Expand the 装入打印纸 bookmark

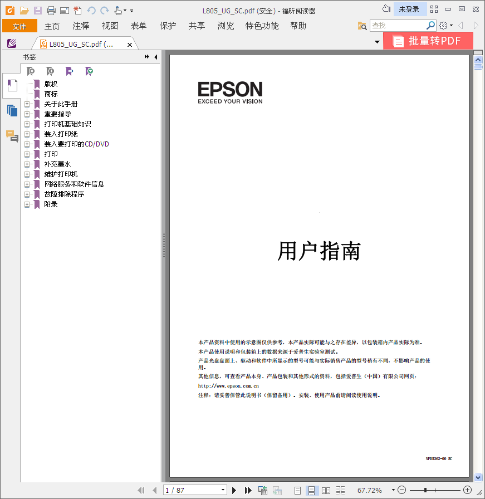[x=27, y=134]
